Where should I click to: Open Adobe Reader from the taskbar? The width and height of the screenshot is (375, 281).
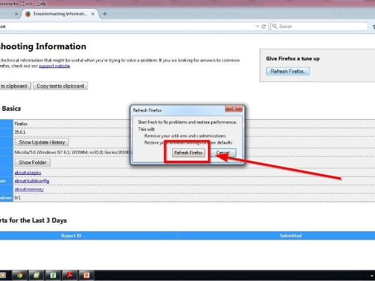point(70,275)
